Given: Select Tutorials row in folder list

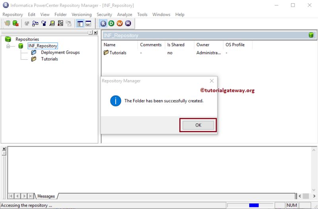Looking at the screenshot, I should pyautogui.click(x=118, y=53).
